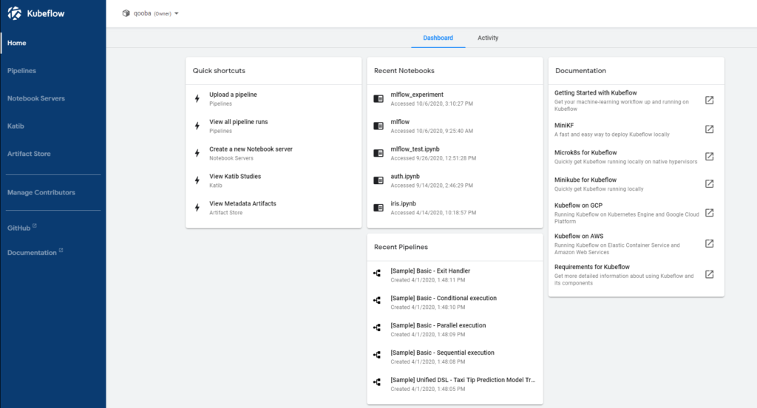Open the qooba namespace dropdown arrow
Viewport: 757px width, 408px height.
(177, 13)
